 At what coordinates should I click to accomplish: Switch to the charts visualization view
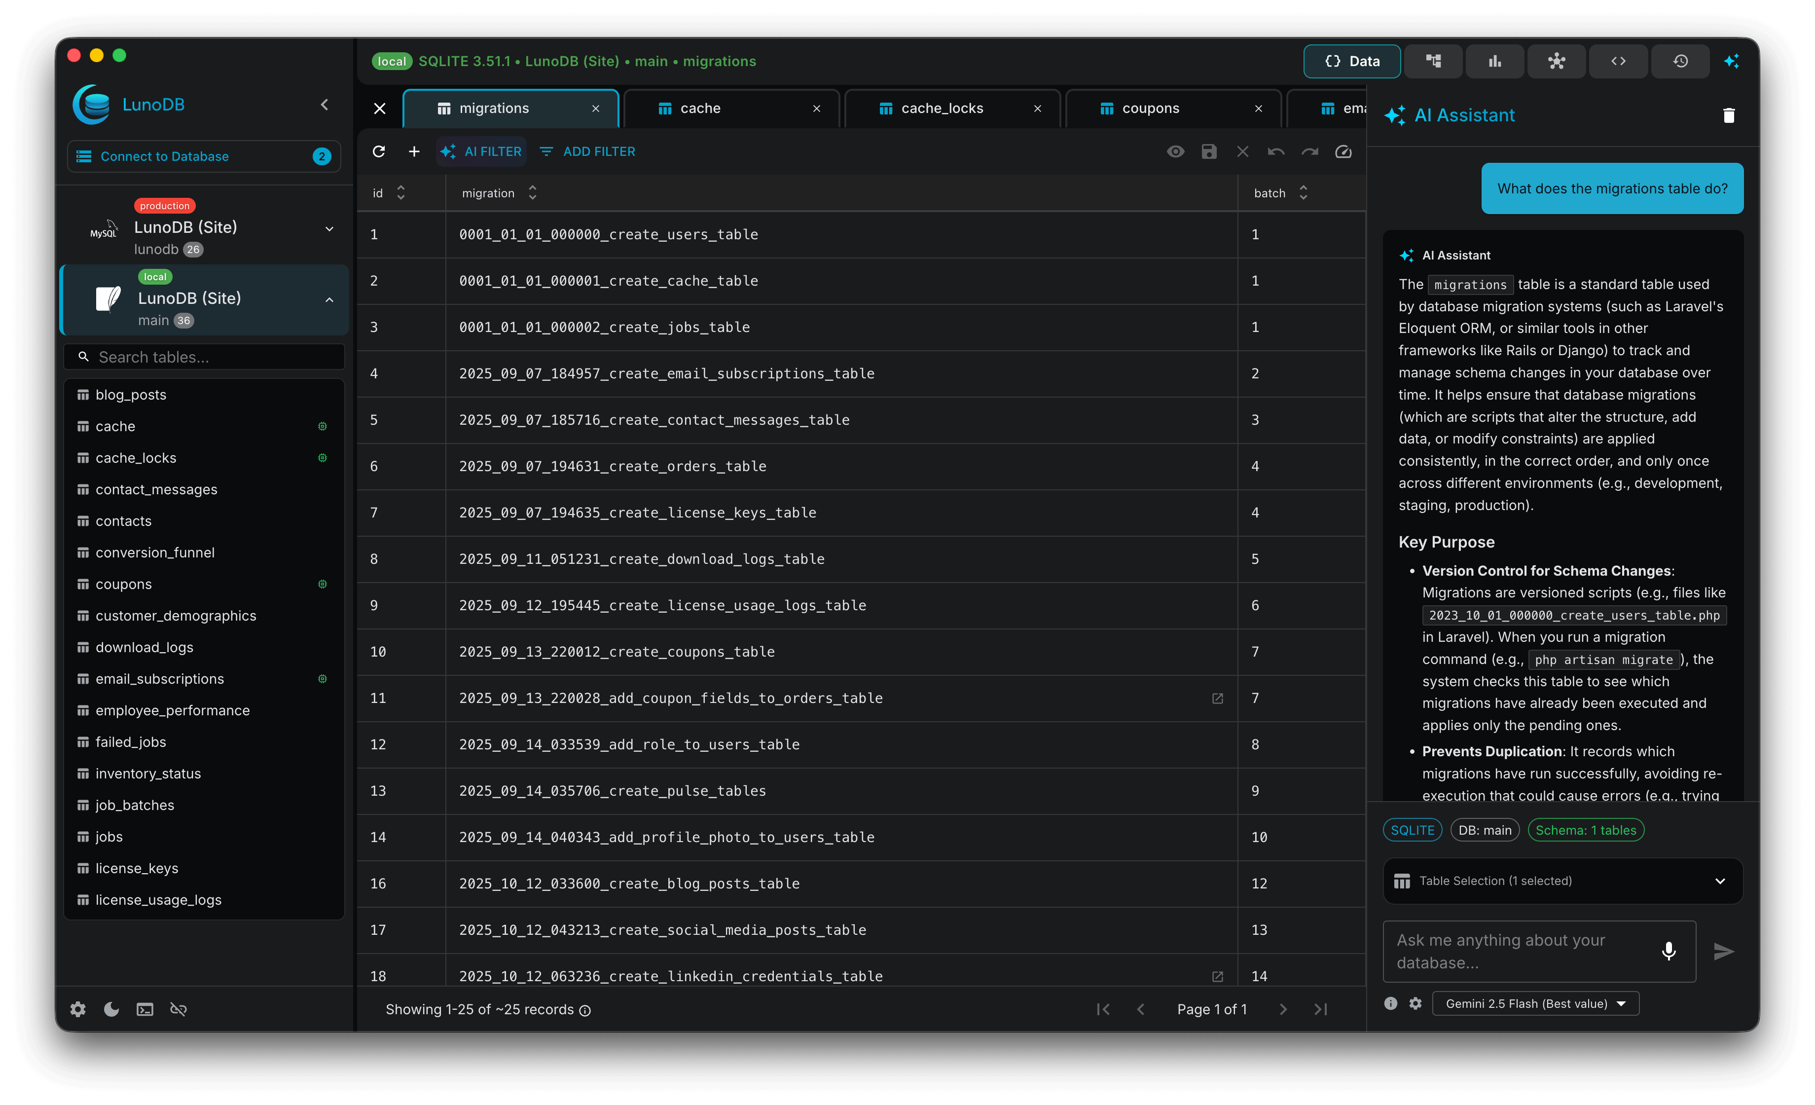(1494, 61)
